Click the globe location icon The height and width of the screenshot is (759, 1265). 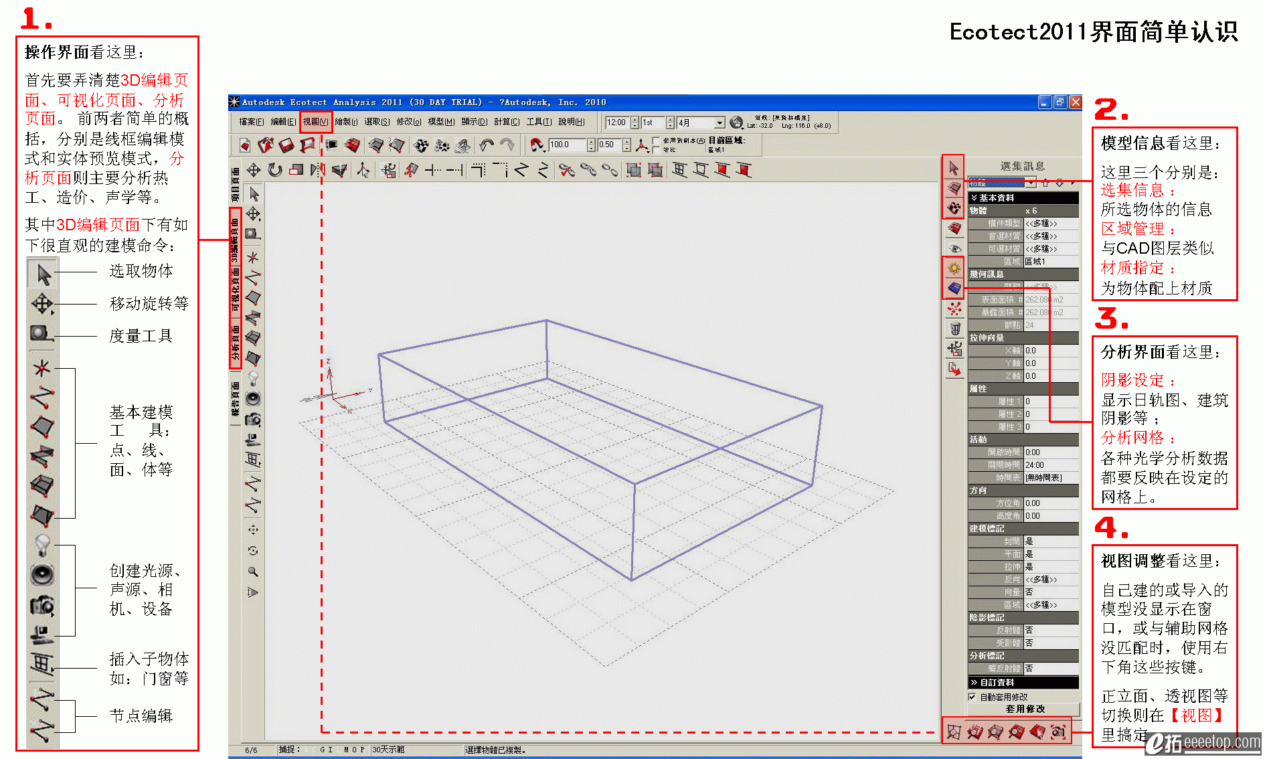736,122
